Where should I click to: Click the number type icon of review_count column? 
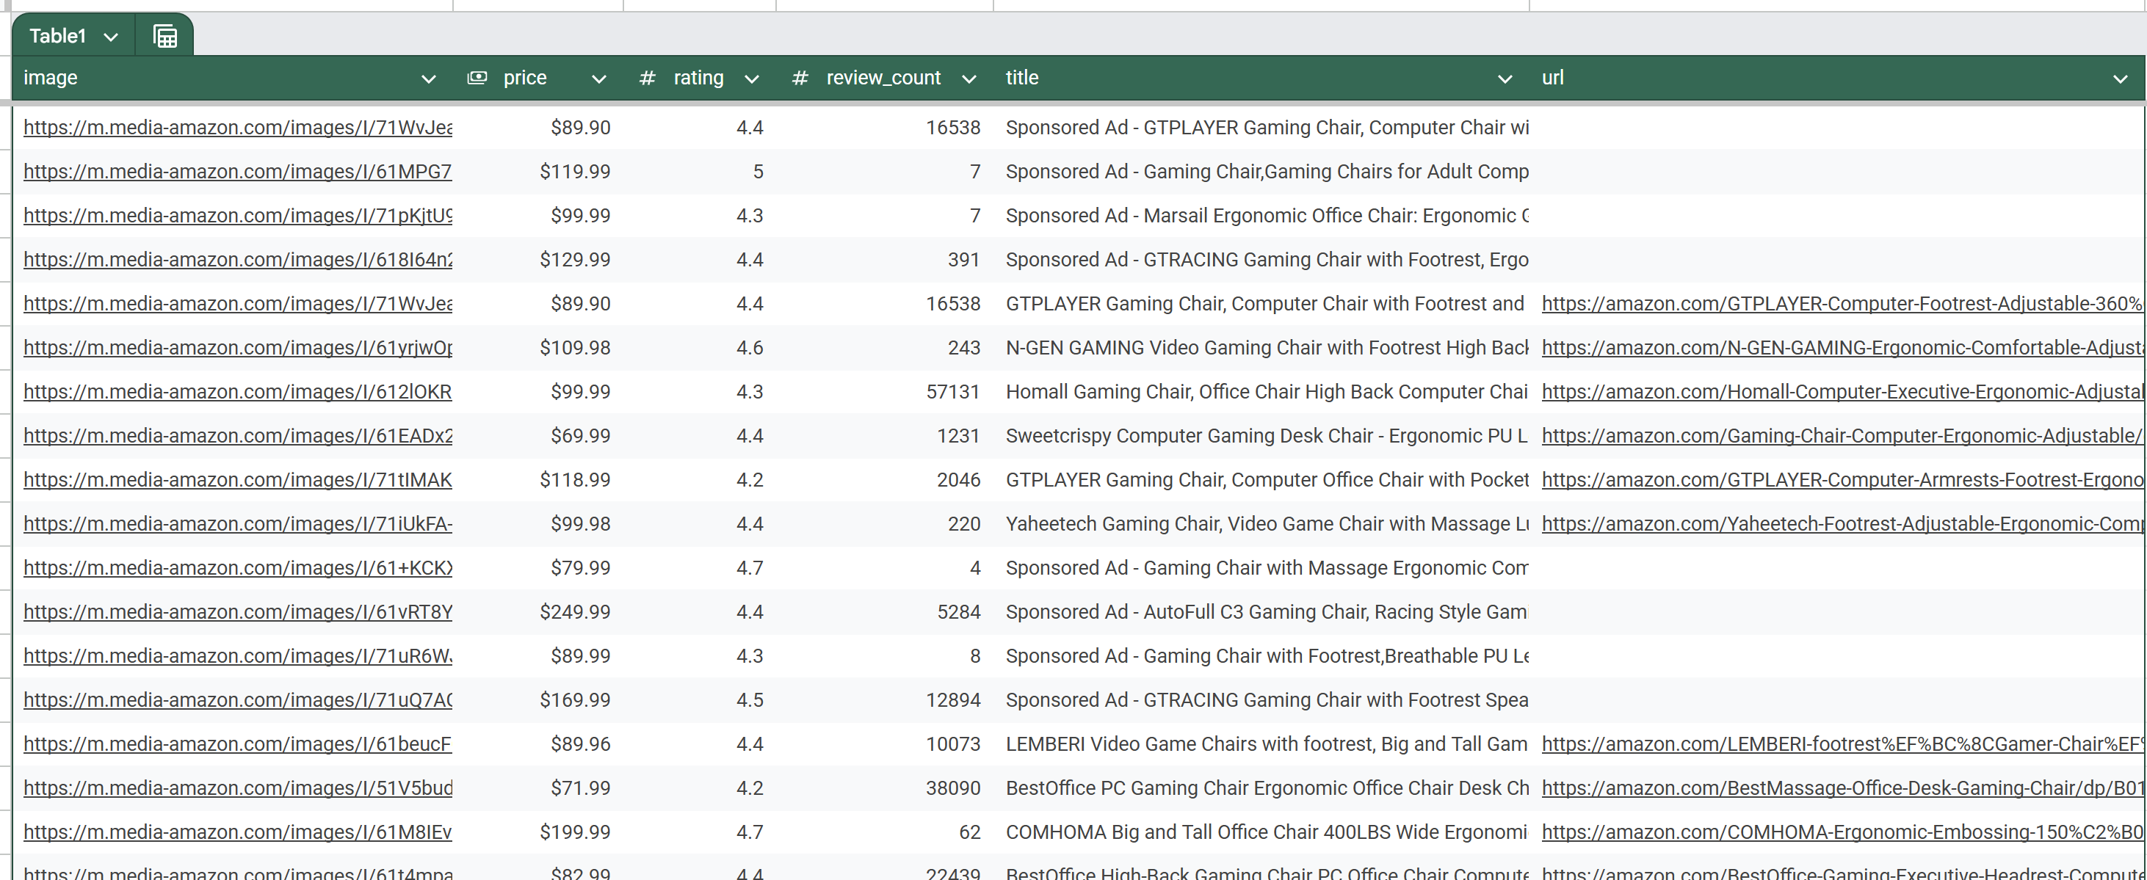tap(800, 79)
